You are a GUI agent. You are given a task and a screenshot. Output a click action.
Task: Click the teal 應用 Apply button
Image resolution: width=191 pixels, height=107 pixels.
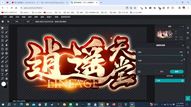(177, 72)
